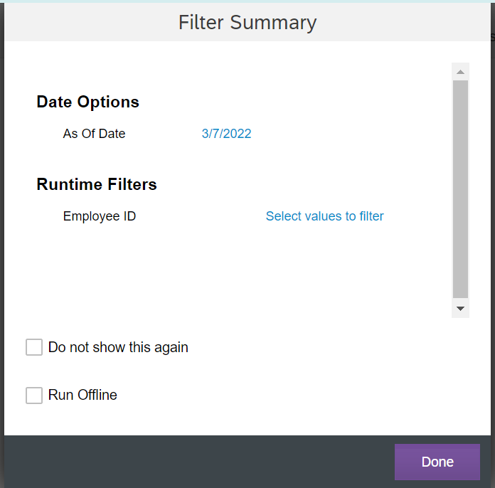The image size is (495, 488).
Task: Enable the Run Offline checkbox
Action: 34,395
